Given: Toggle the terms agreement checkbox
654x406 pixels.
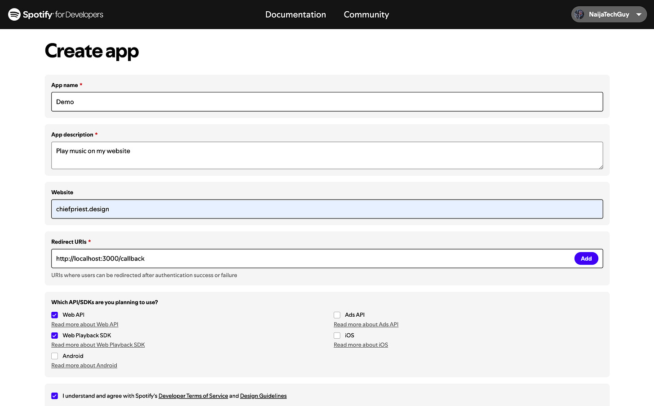Looking at the screenshot, I should [55, 396].
